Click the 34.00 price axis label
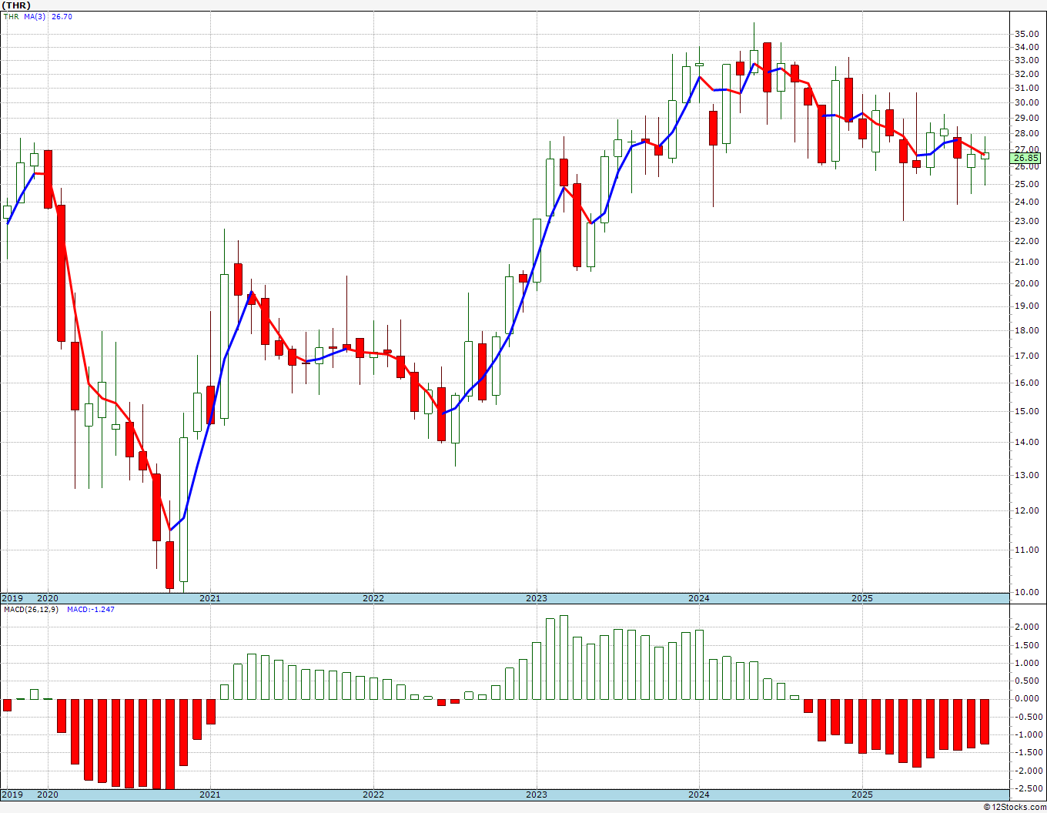The height and width of the screenshot is (813, 1047). click(1026, 47)
